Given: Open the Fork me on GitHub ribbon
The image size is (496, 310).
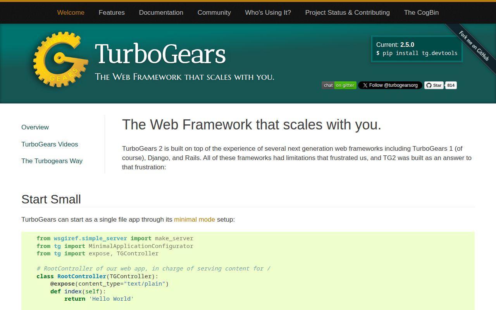Looking at the screenshot, I should pyautogui.click(x=474, y=46).
